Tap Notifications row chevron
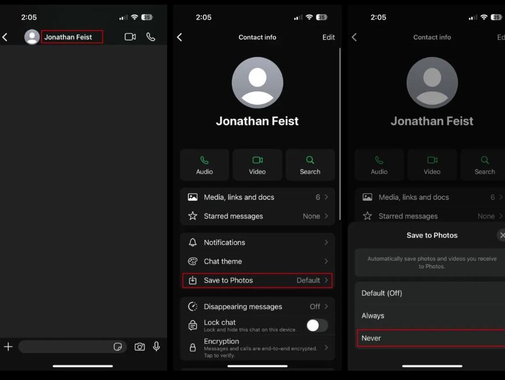 click(326, 242)
